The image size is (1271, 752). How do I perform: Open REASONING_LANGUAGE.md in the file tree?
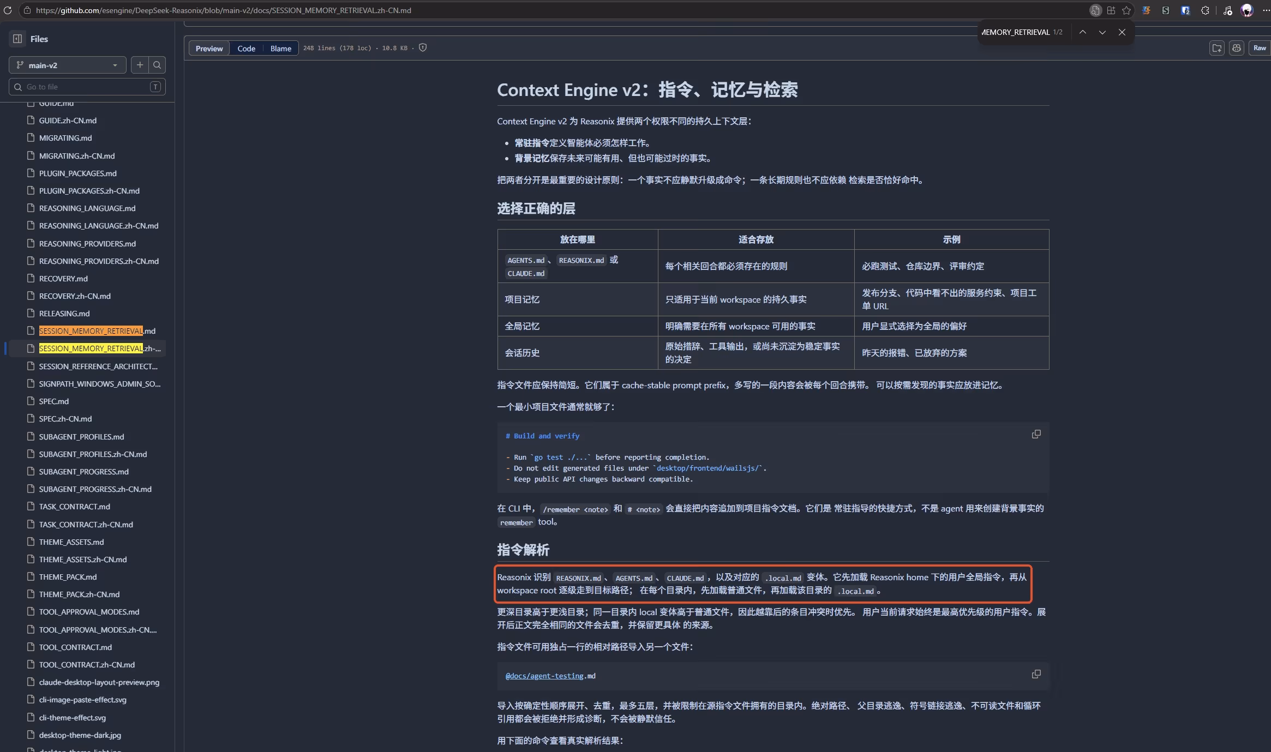coord(87,208)
